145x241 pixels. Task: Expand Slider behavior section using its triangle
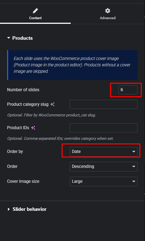pos(9,209)
